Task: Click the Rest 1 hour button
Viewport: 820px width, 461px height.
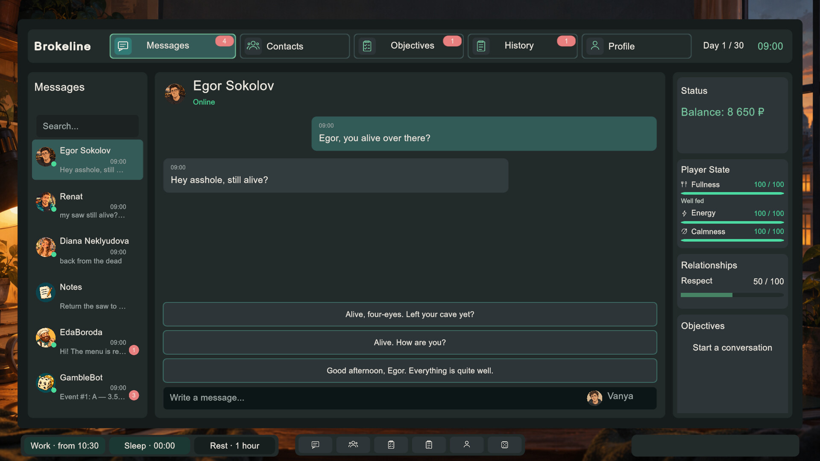Action: [x=234, y=446]
